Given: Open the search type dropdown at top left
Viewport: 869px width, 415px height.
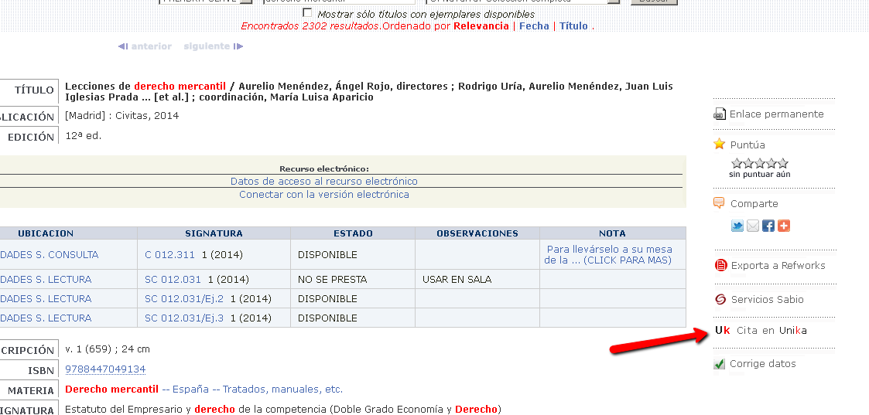Looking at the screenshot, I should [x=245, y=2].
